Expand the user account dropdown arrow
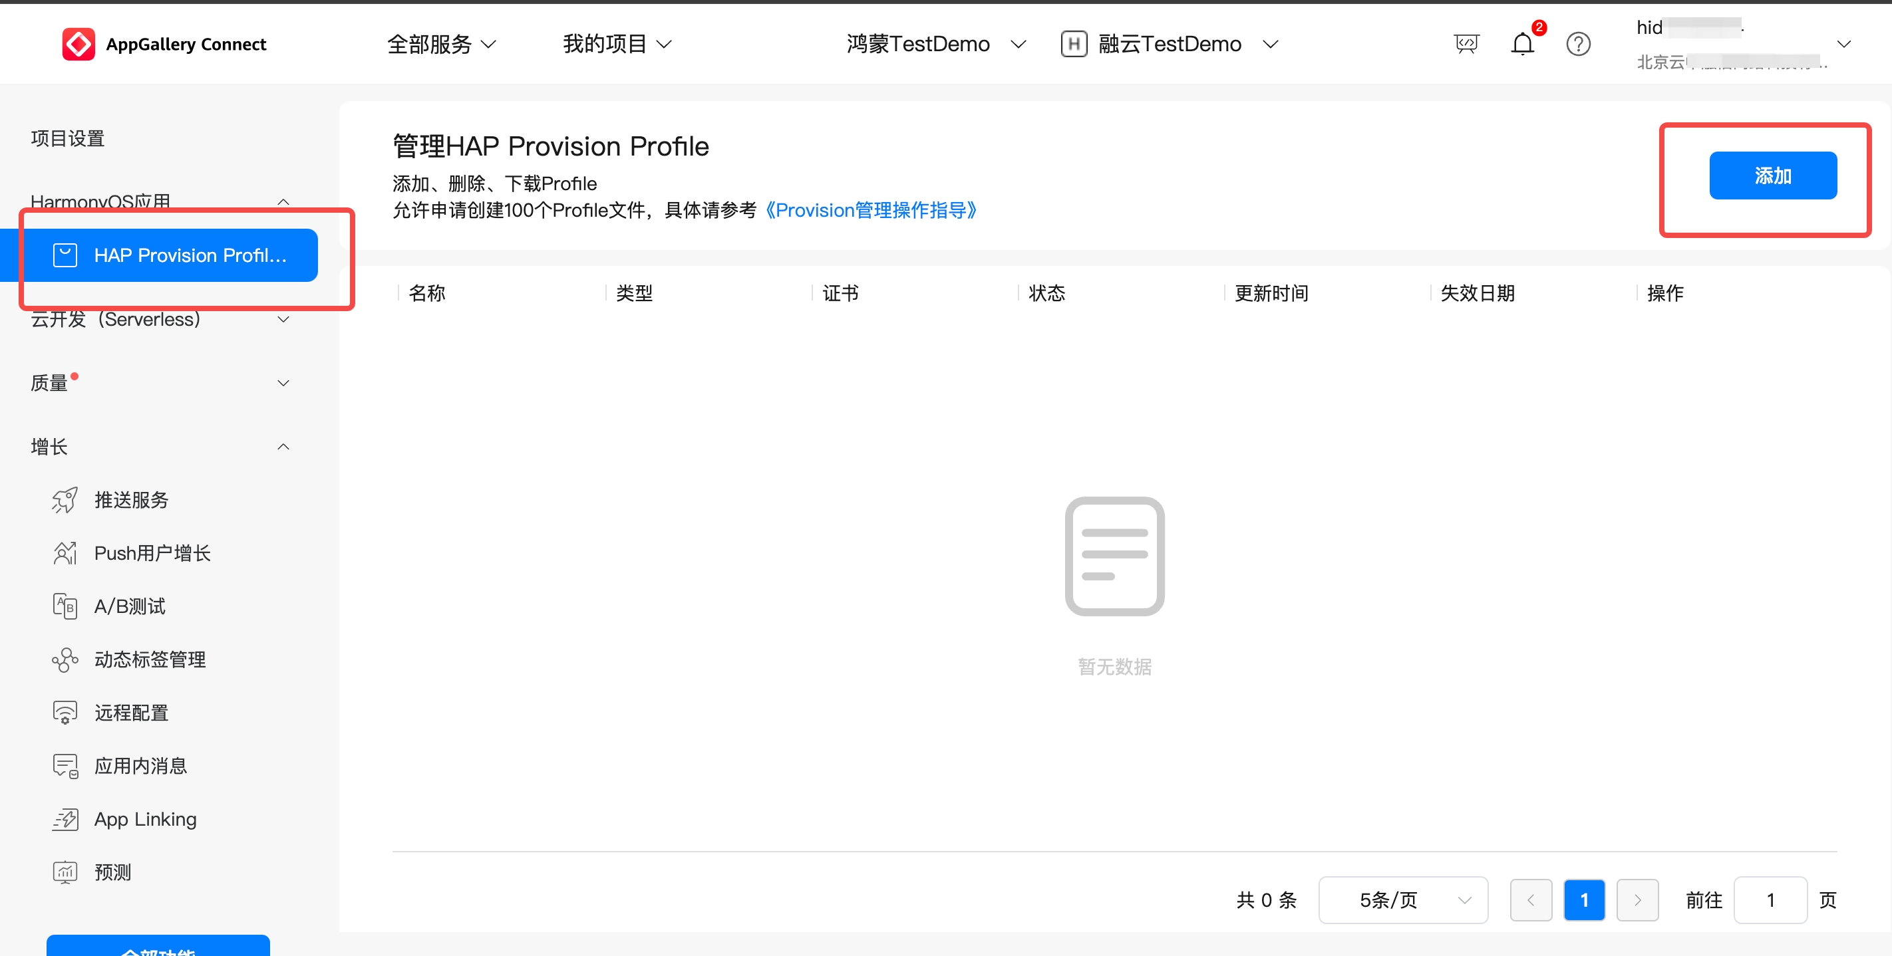 pos(1843,44)
